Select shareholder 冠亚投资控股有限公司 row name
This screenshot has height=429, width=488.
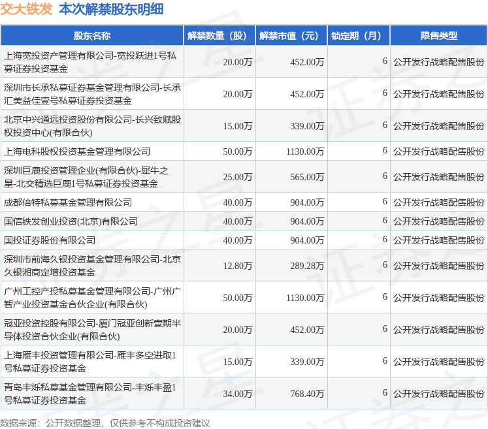coord(92,330)
